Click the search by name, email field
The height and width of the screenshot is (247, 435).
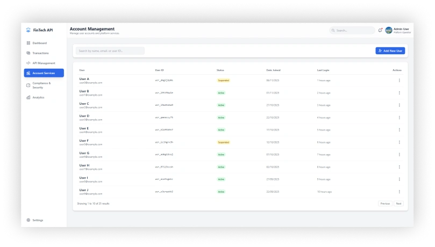110,50
